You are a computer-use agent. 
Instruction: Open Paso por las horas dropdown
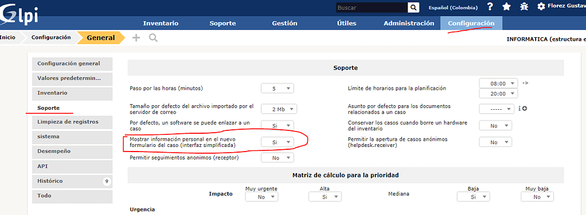278,89
